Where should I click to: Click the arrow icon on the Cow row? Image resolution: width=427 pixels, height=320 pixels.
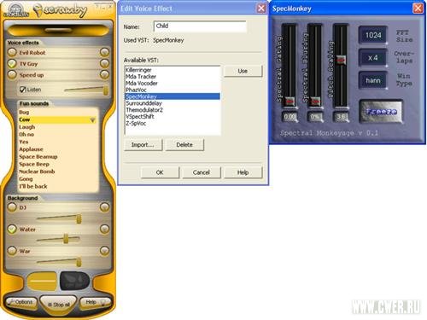pyautogui.click(x=92, y=119)
